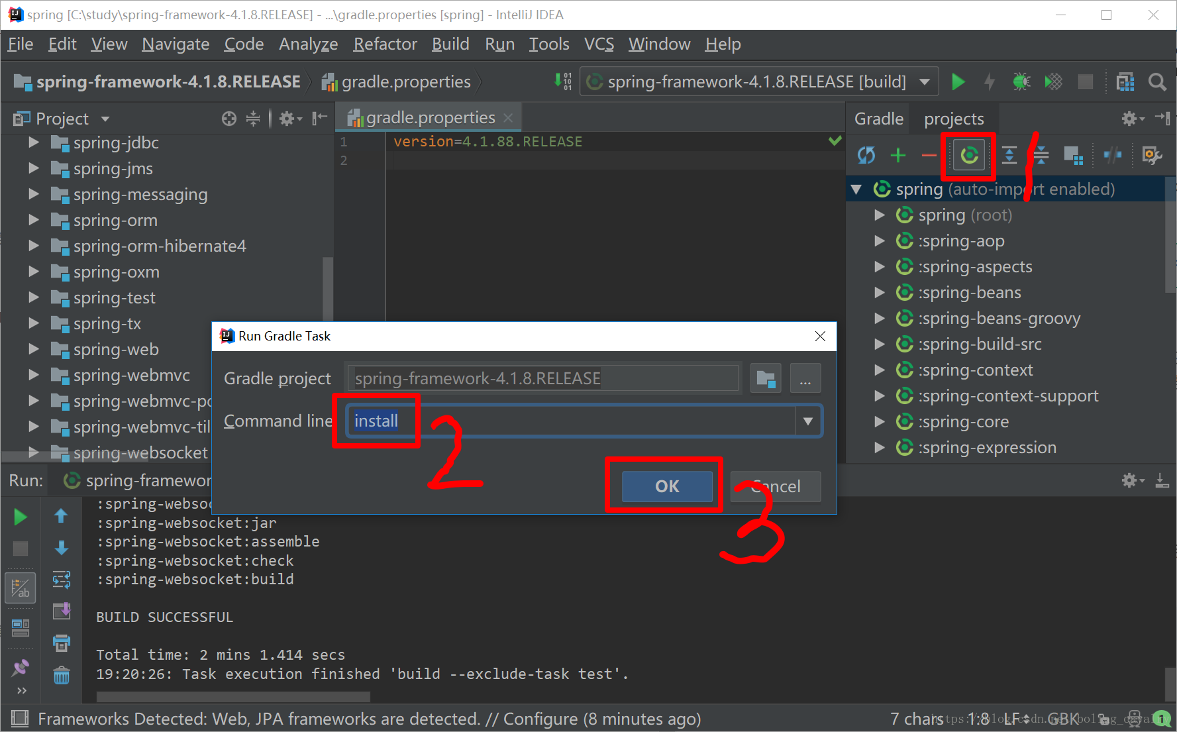Open Gradle panel gear options
Screen dimensions: 1177x732
pos(1133,119)
